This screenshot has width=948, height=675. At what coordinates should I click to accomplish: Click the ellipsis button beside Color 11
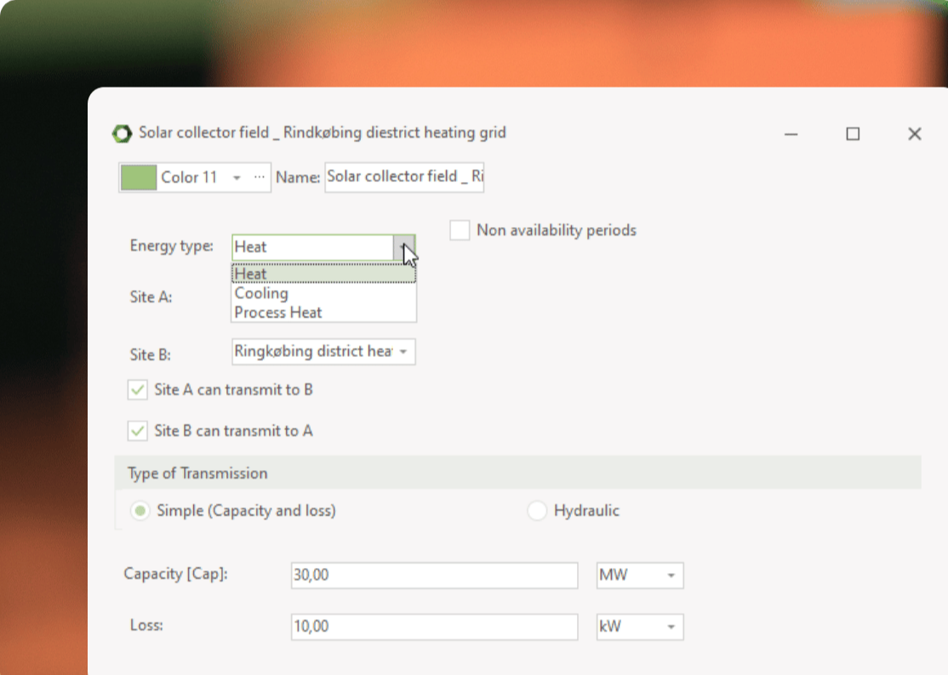[x=260, y=178]
